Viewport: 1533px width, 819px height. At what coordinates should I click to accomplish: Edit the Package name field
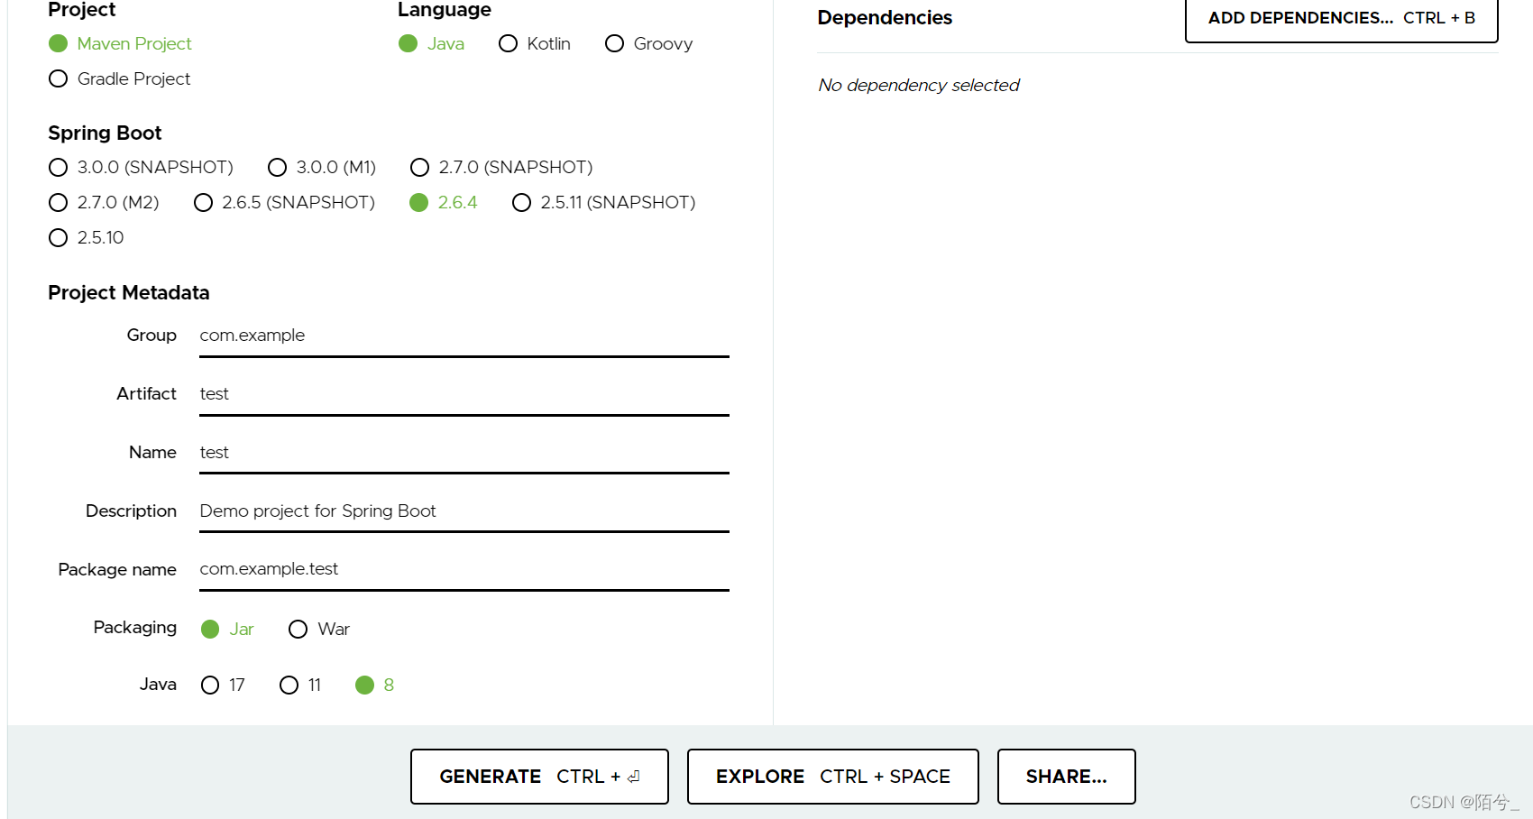[x=464, y=569]
